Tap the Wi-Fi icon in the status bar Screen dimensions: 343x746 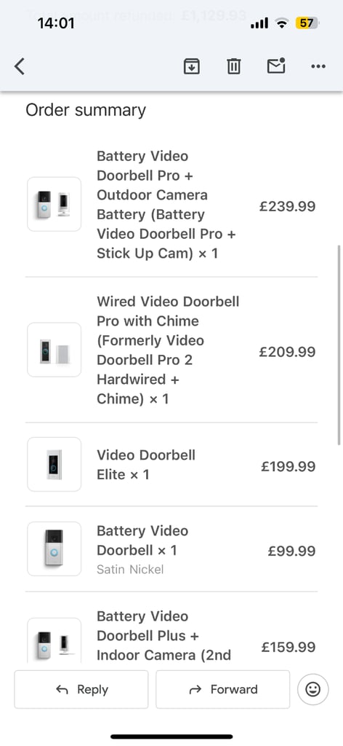(x=283, y=23)
